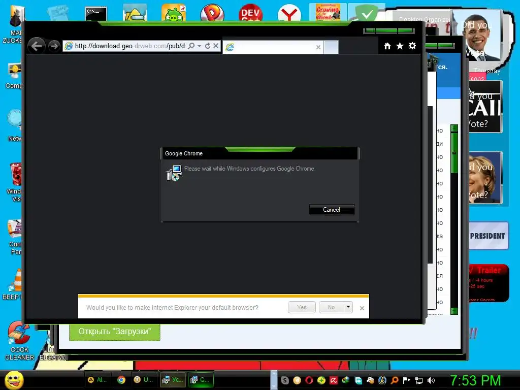Click the search magnifier in the address bar
Image resolution: width=520 pixels, height=390 pixels.
pyautogui.click(x=191, y=46)
